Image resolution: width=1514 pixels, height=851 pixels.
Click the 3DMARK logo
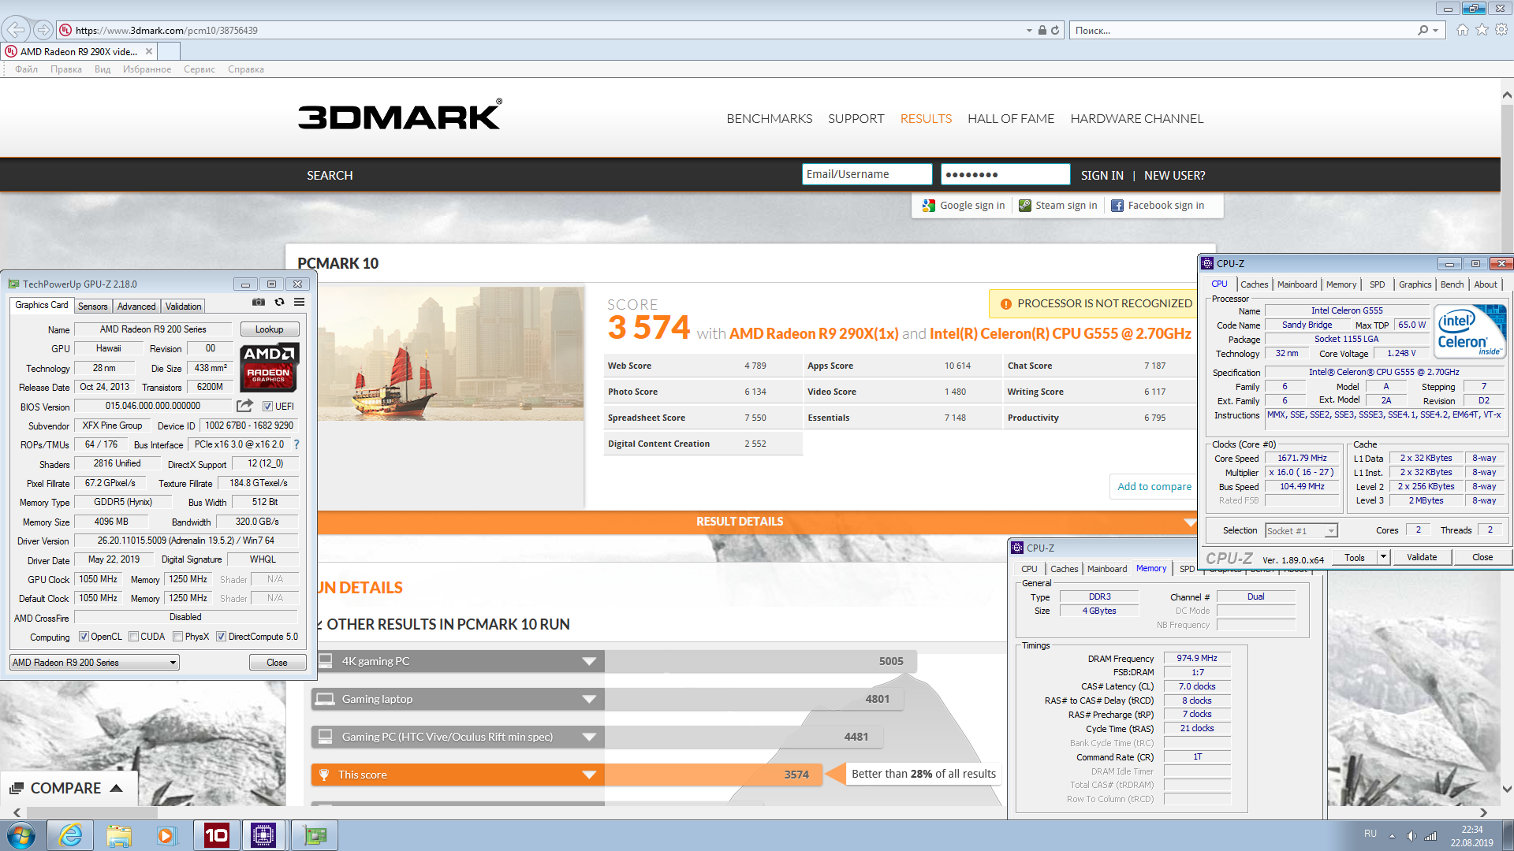pyautogui.click(x=400, y=115)
